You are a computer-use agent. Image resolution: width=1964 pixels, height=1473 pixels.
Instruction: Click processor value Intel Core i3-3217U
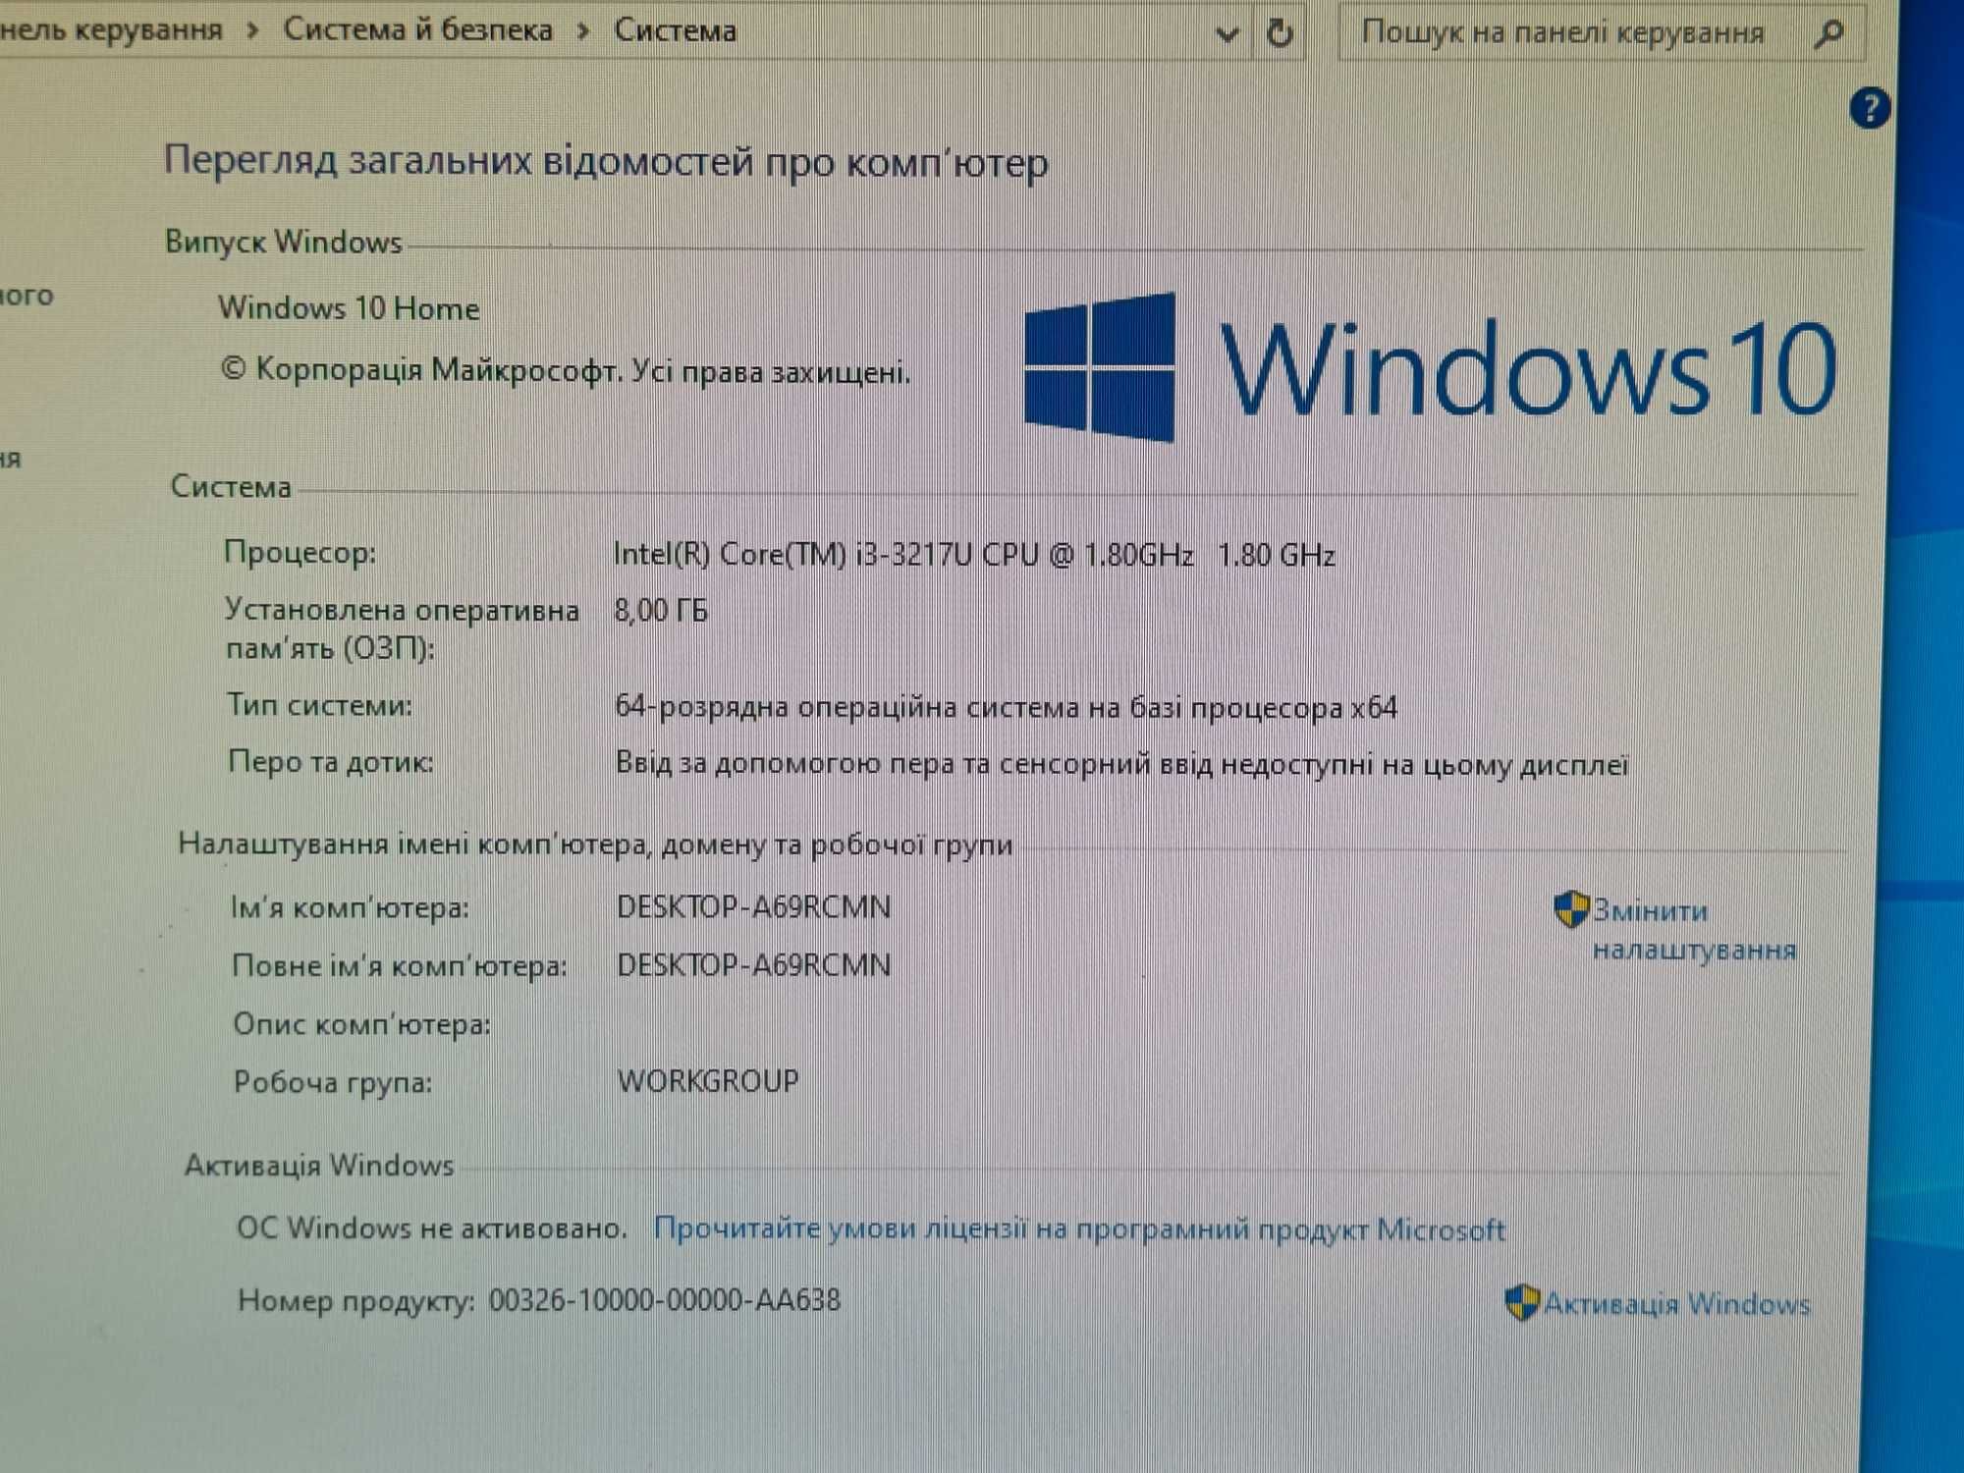(974, 555)
